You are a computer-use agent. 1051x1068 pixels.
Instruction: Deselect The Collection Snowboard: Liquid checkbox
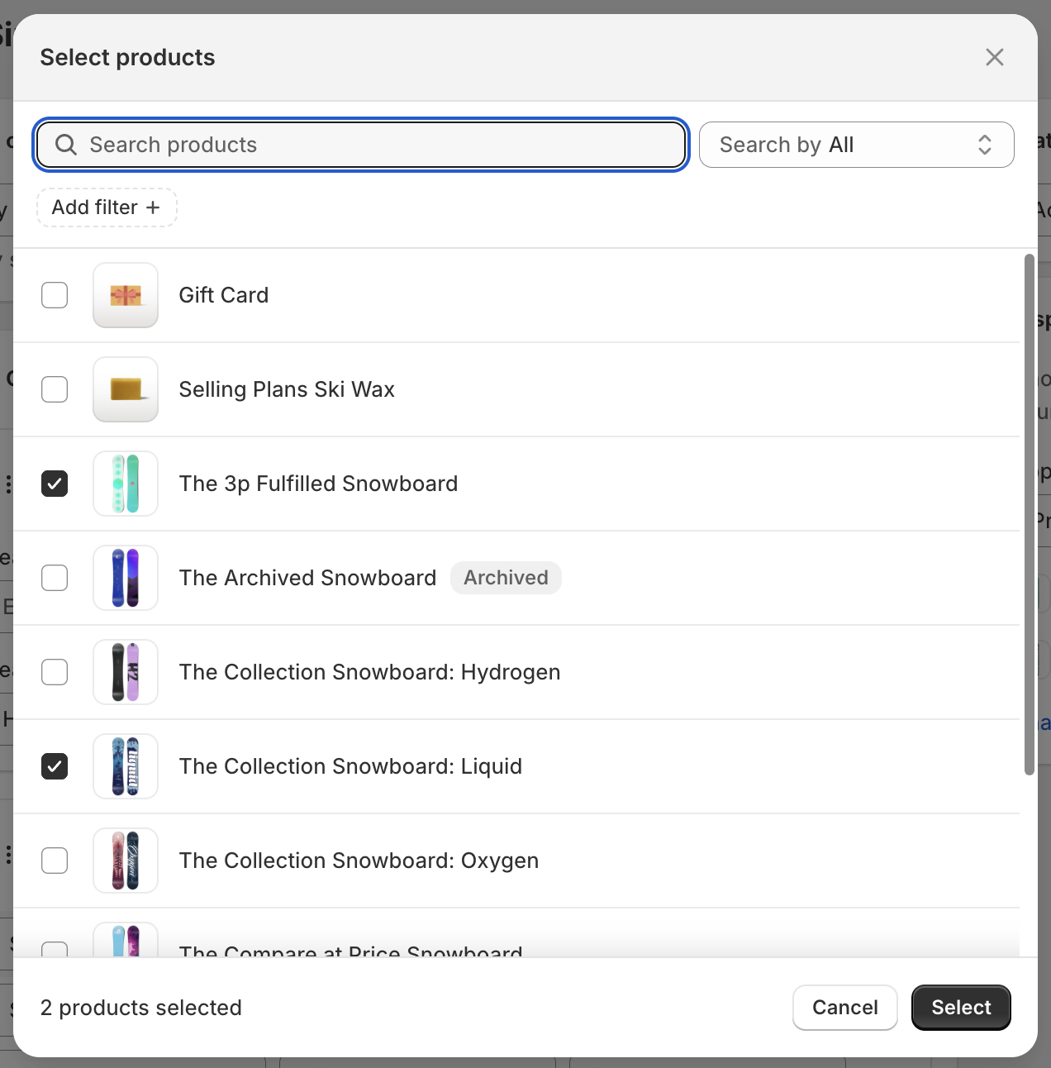55,766
